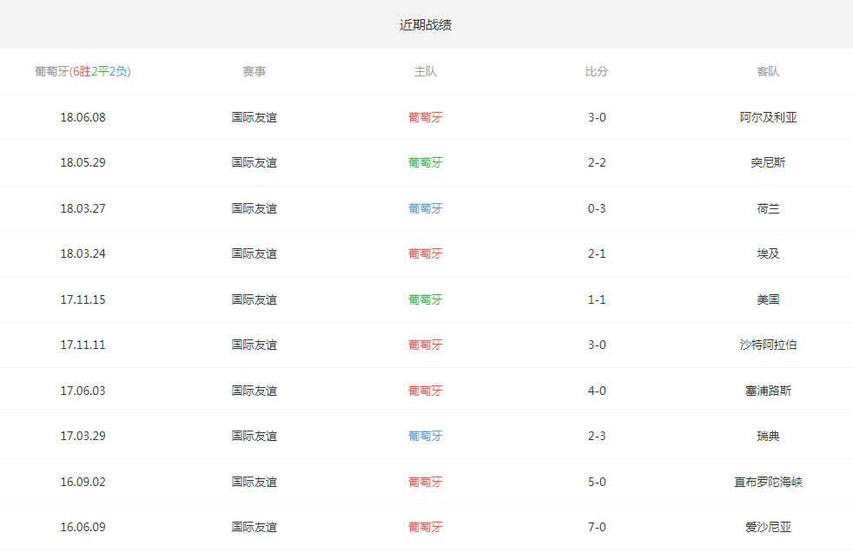Viewport: 853px width, 559px height.
Task: Click the 近期战绩 section title
Action: click(x=426, y=24)
